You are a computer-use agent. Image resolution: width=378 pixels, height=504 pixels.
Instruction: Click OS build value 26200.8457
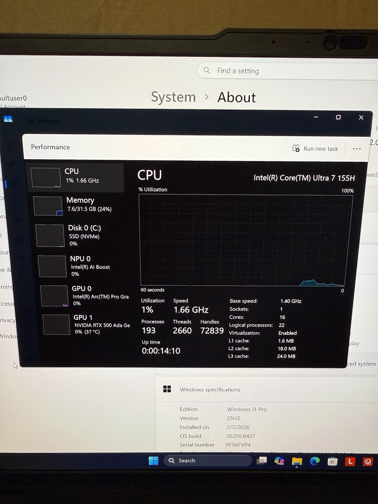coord(241,436)
